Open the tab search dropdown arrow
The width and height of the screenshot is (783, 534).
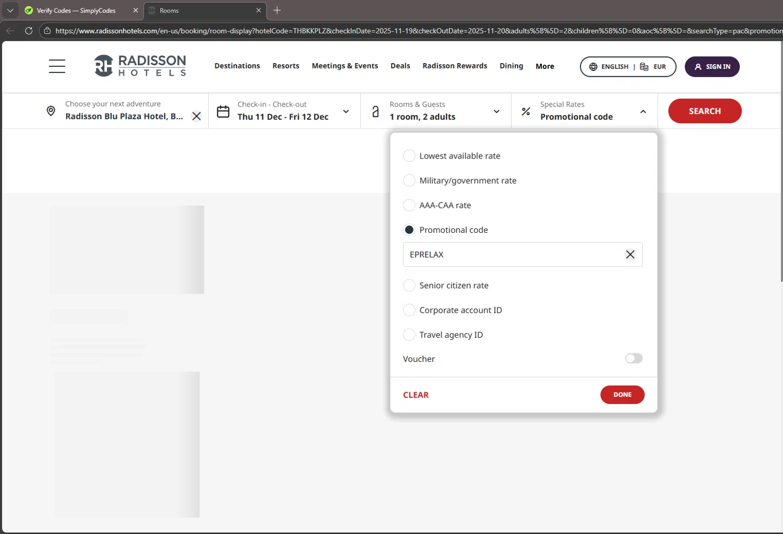point(10,10)
